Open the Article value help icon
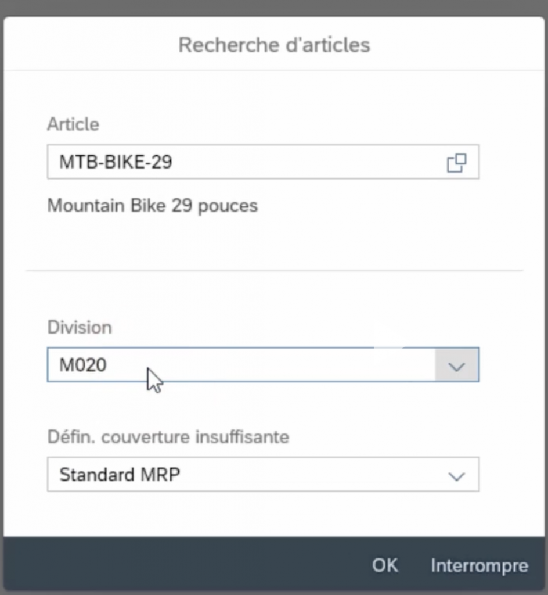 point(456,162)
